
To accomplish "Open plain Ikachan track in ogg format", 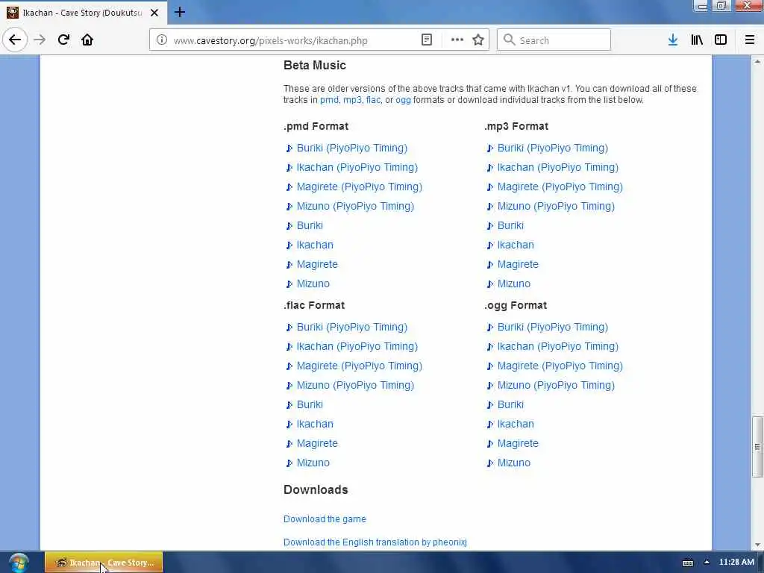I will click(x=516, y=425).
